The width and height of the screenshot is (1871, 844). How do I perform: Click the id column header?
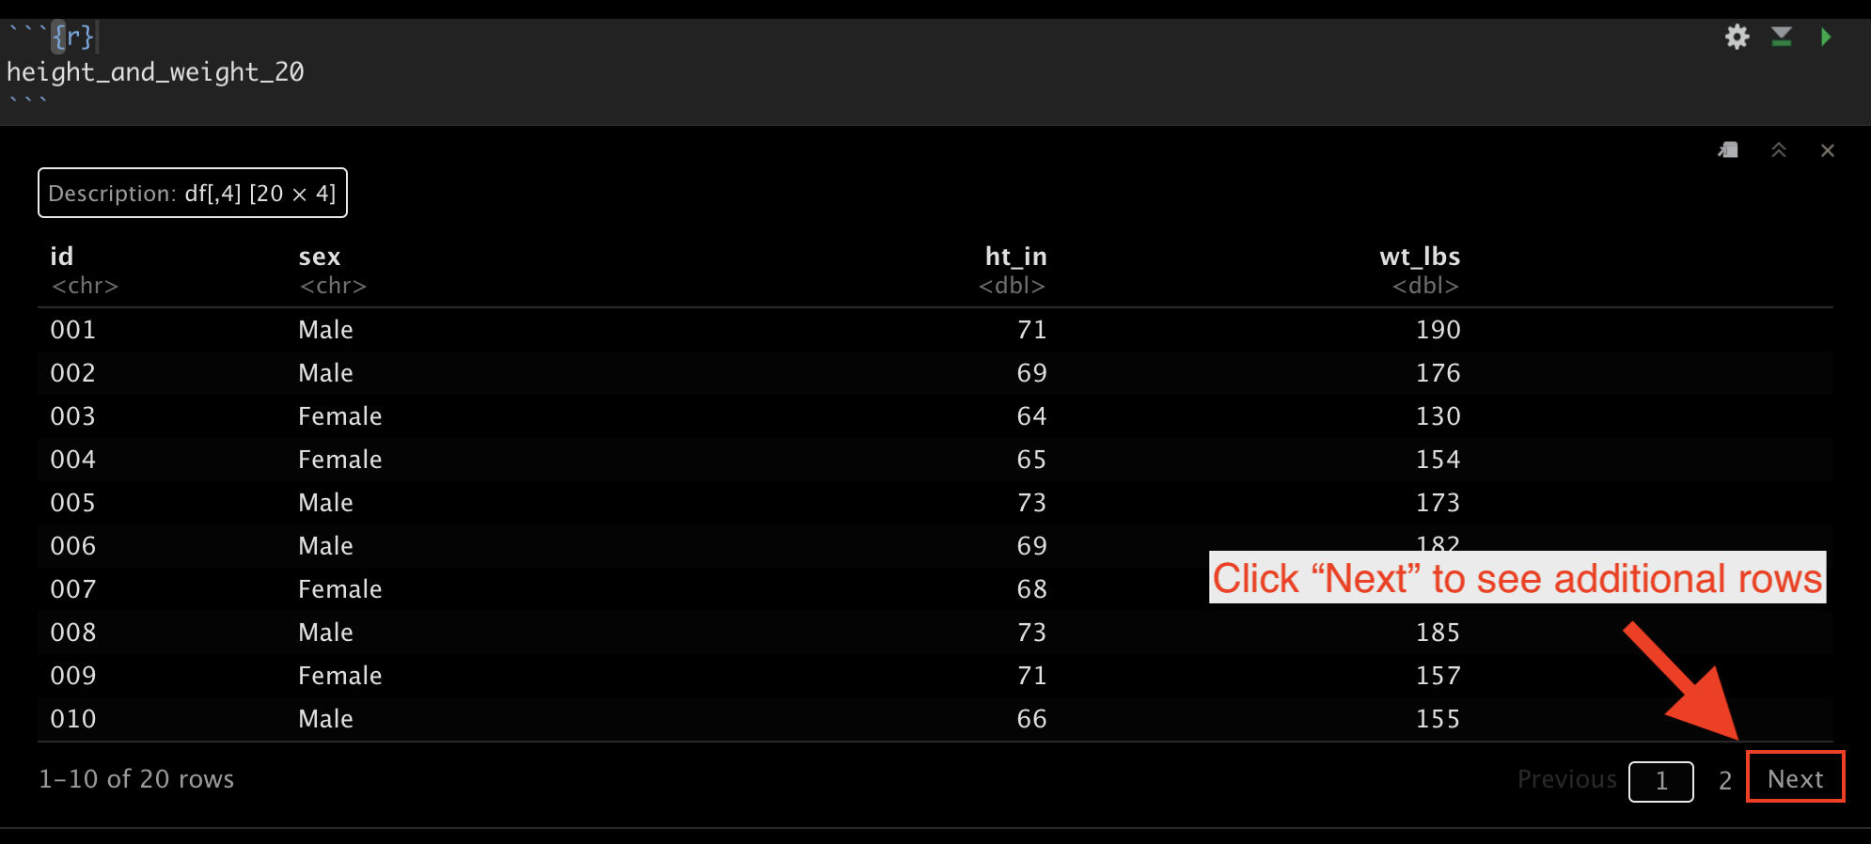point(61,256)
